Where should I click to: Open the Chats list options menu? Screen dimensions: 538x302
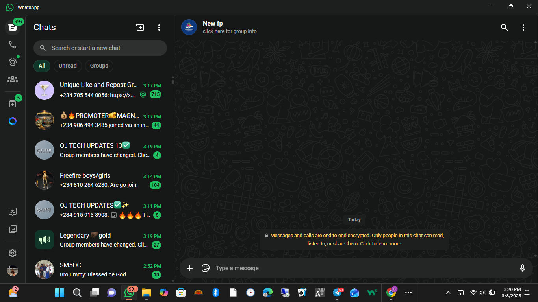pyautogui.click(x=159, y=28)
